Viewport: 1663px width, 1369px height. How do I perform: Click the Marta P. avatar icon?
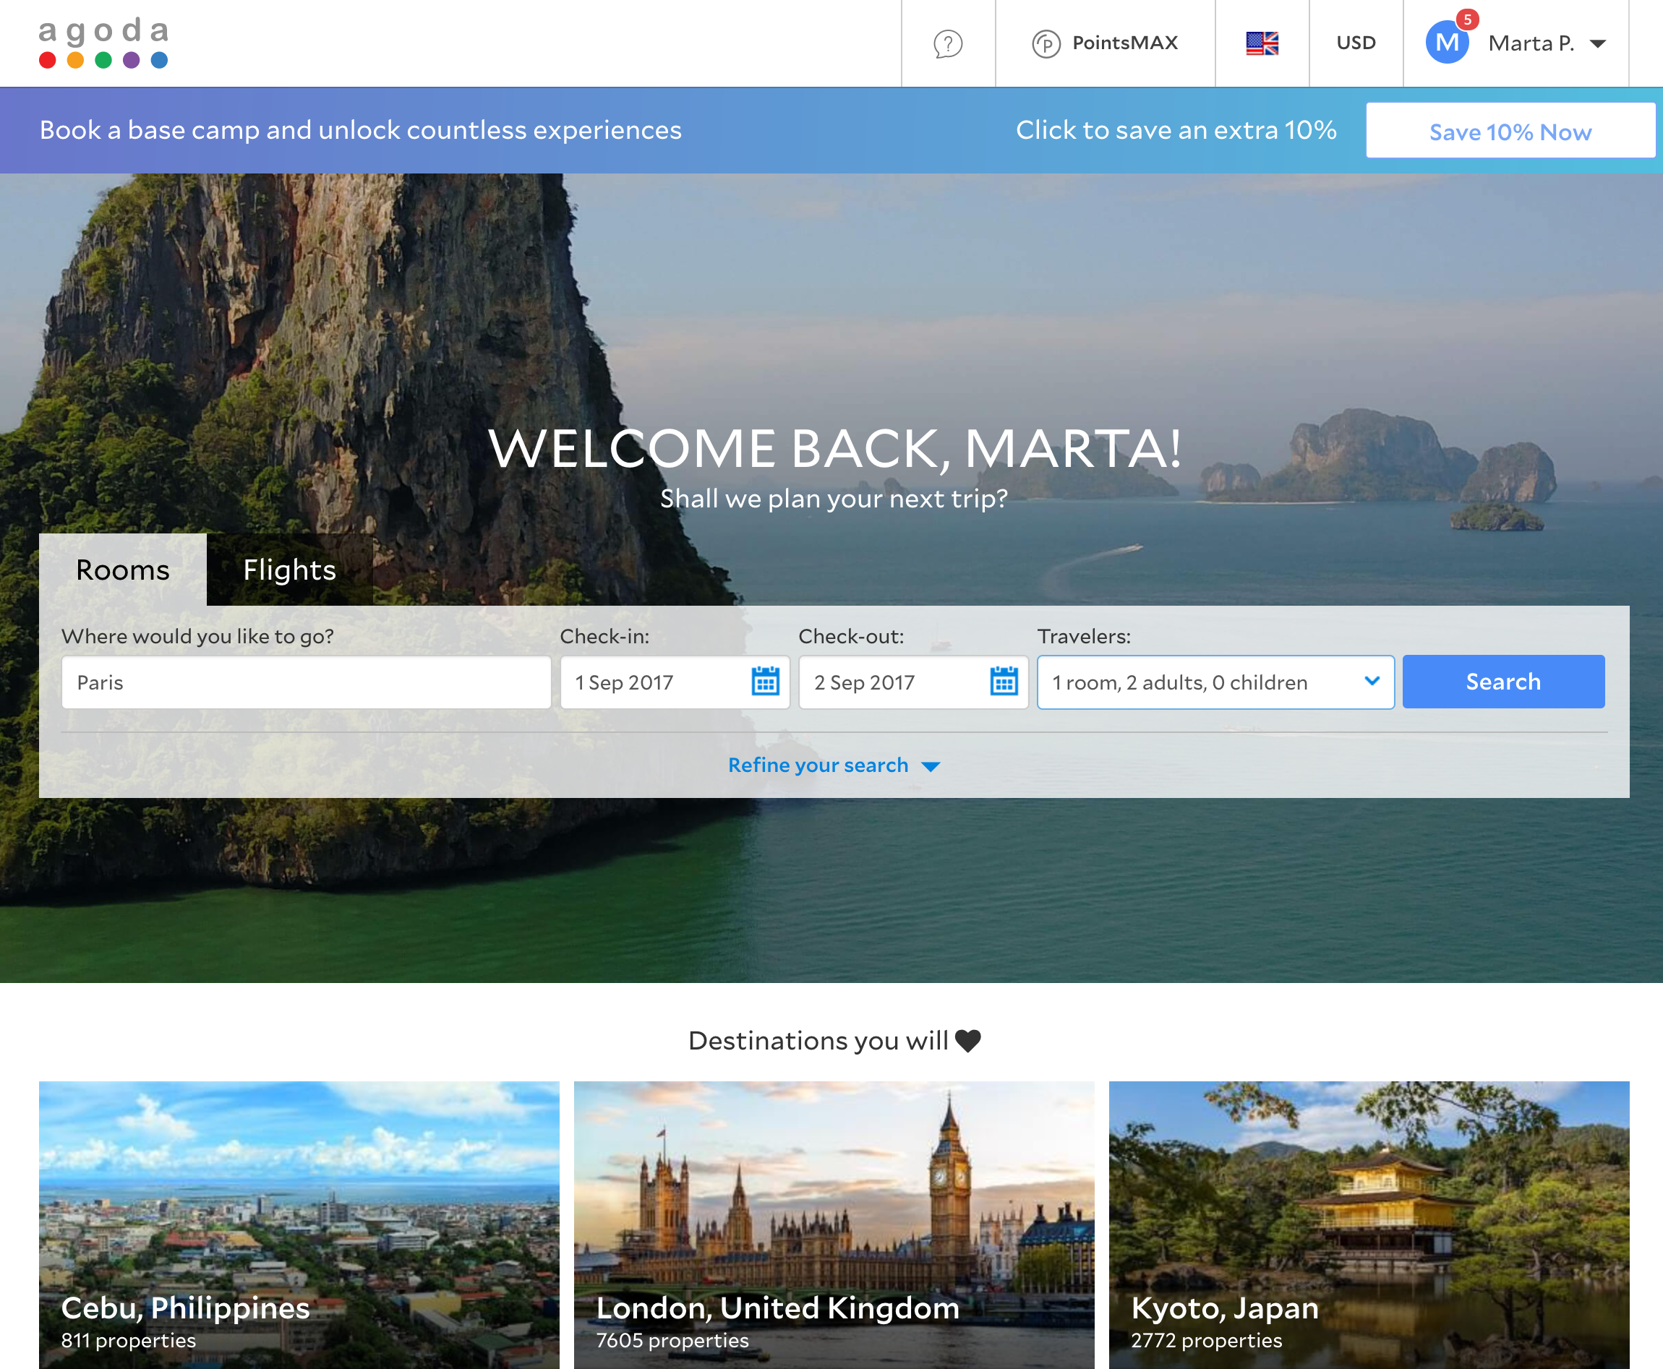point(1447,43)
